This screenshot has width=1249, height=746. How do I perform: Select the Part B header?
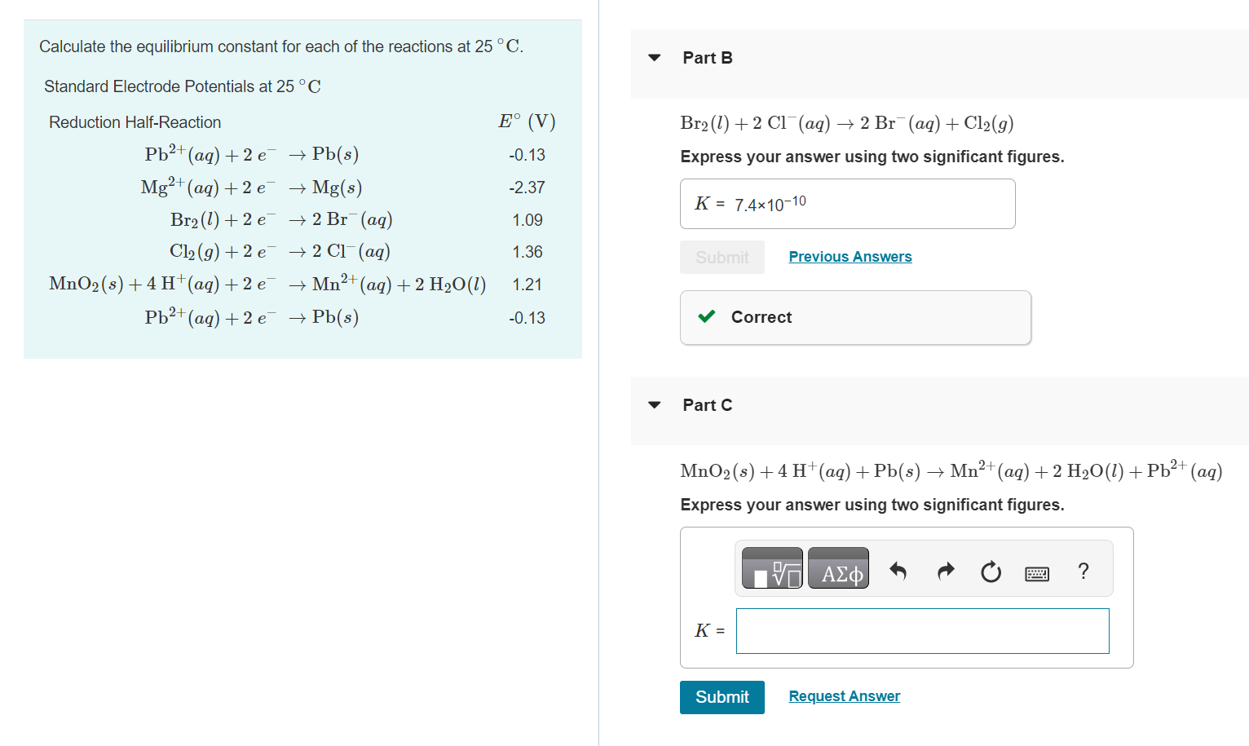707,58
